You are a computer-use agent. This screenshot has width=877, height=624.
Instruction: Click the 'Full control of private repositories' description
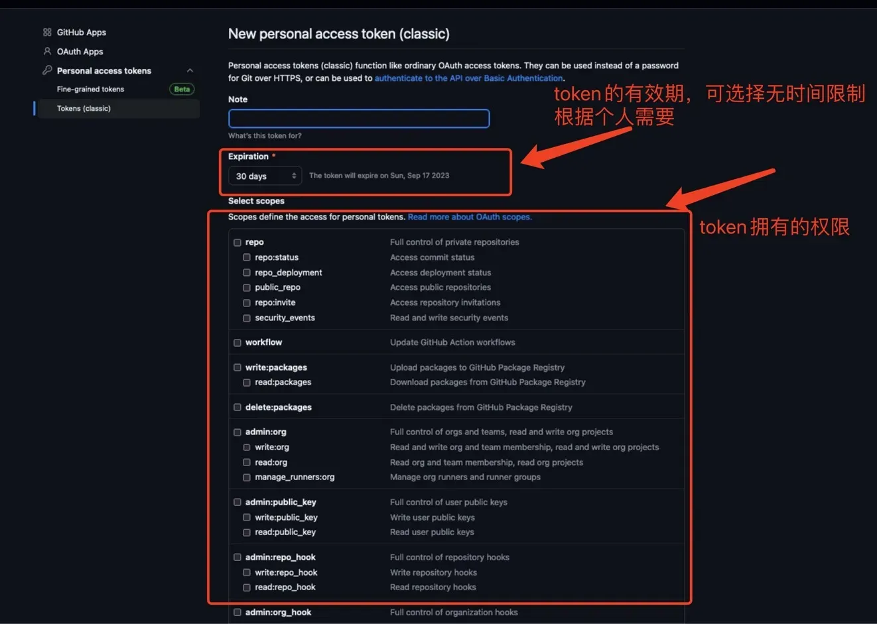click(454, 242)
